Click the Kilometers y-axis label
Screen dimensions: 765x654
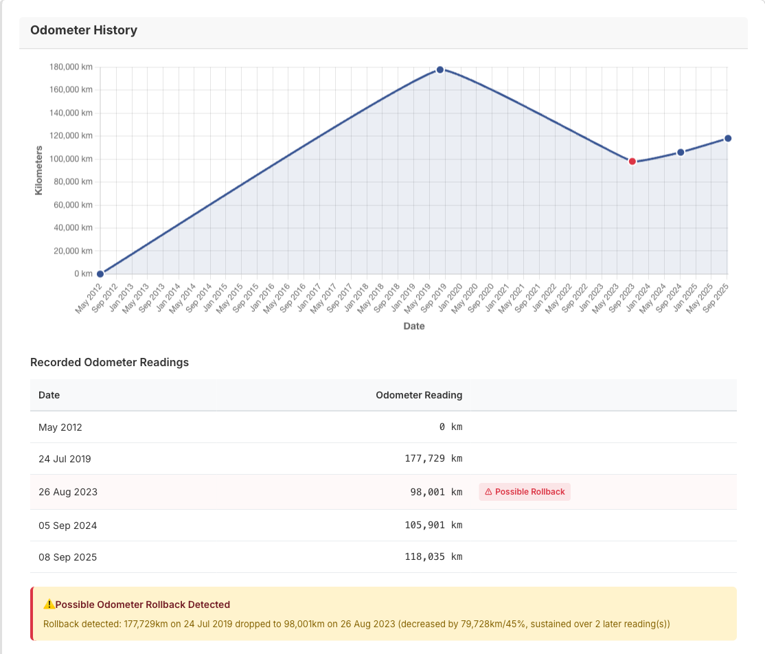coord(38,170)
